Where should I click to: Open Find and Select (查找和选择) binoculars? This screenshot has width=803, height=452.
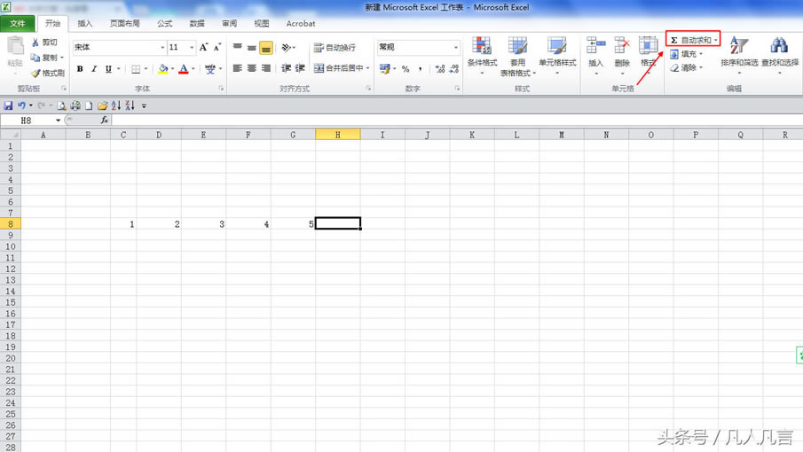pyautogui.click(x=779, y=54)
